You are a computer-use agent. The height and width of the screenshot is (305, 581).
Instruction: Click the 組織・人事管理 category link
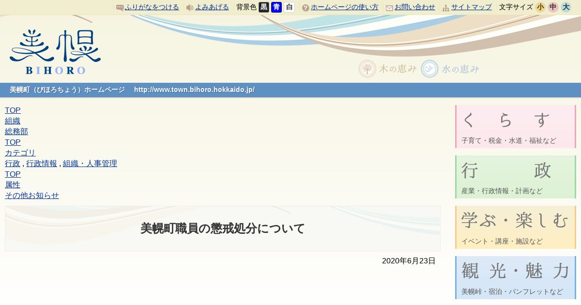click(x=90, y=164)
